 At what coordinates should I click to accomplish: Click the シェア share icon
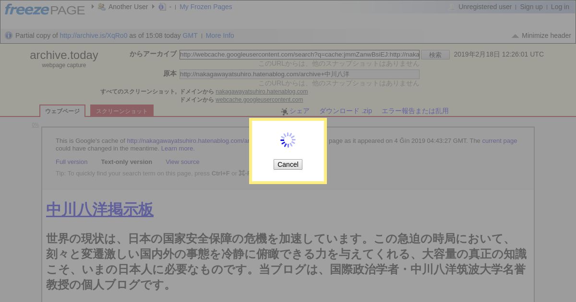click(x=285, y=111)
